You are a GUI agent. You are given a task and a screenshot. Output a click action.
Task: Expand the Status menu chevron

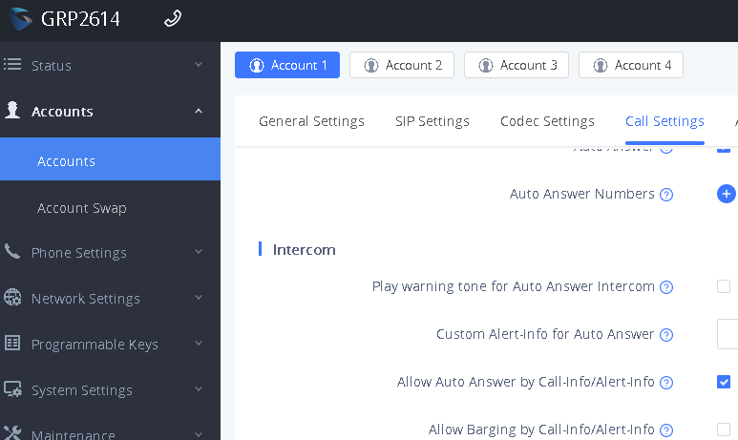coord(199,65)
